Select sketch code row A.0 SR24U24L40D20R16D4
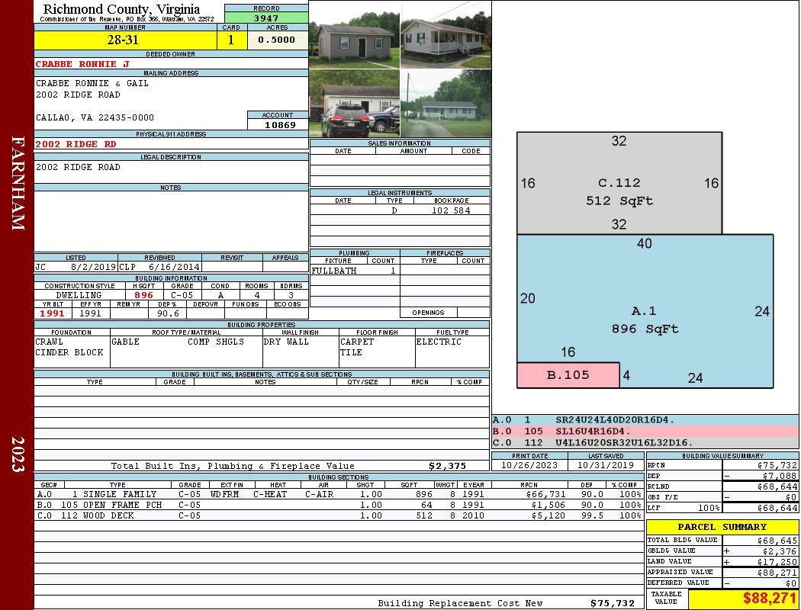801x610 pixels. click(x=645, y=420)
